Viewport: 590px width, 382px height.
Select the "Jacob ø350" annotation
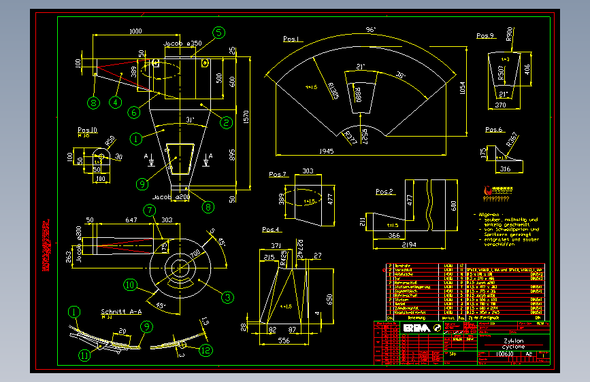point(182,44)
